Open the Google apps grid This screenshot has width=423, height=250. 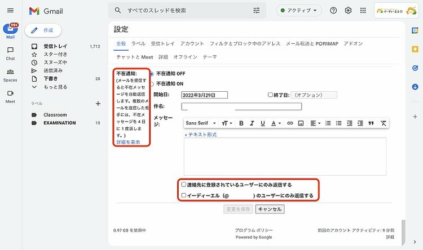363,11
